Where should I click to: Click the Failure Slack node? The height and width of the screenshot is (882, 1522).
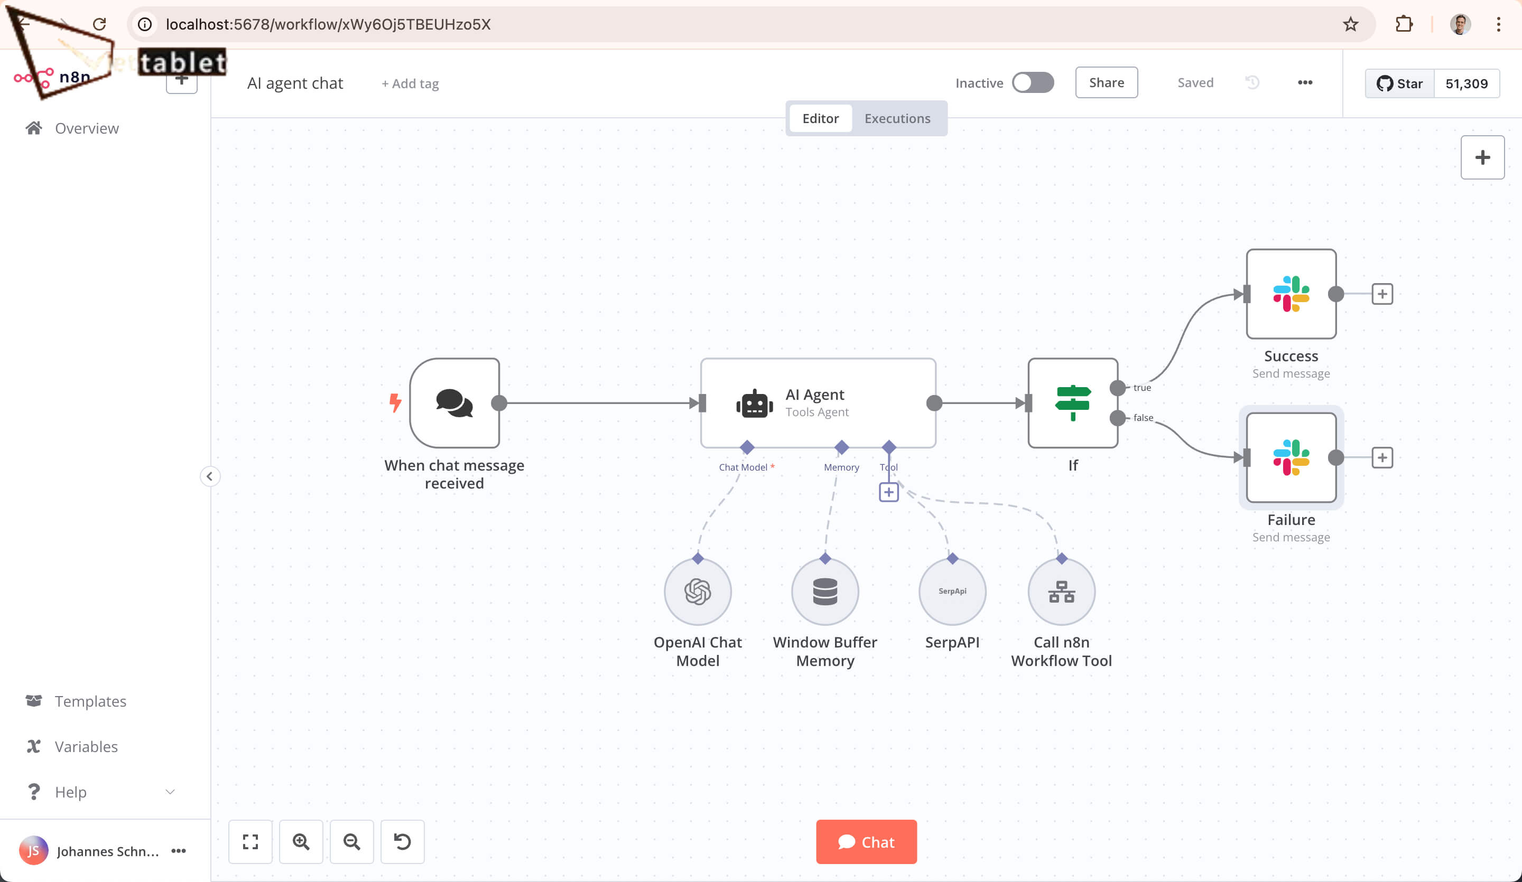pyautogui.click(x=1291, y=457)
